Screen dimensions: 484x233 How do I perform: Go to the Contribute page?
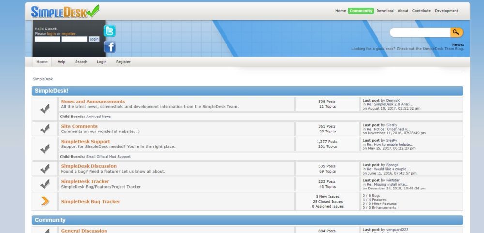click(x=421, y=11)
